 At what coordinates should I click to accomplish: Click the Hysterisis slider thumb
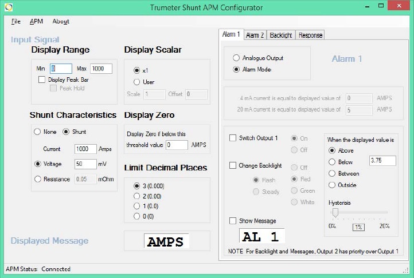335,212
